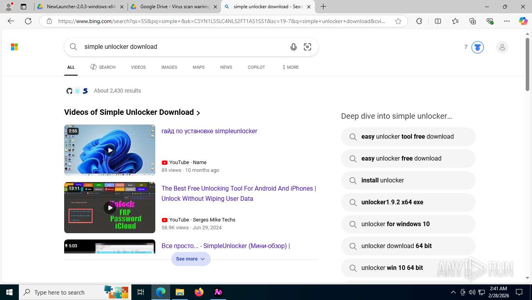Screen dimensions: 532x300
Task: Open clock showing 2:41 AM
Action: click(498, 292)
